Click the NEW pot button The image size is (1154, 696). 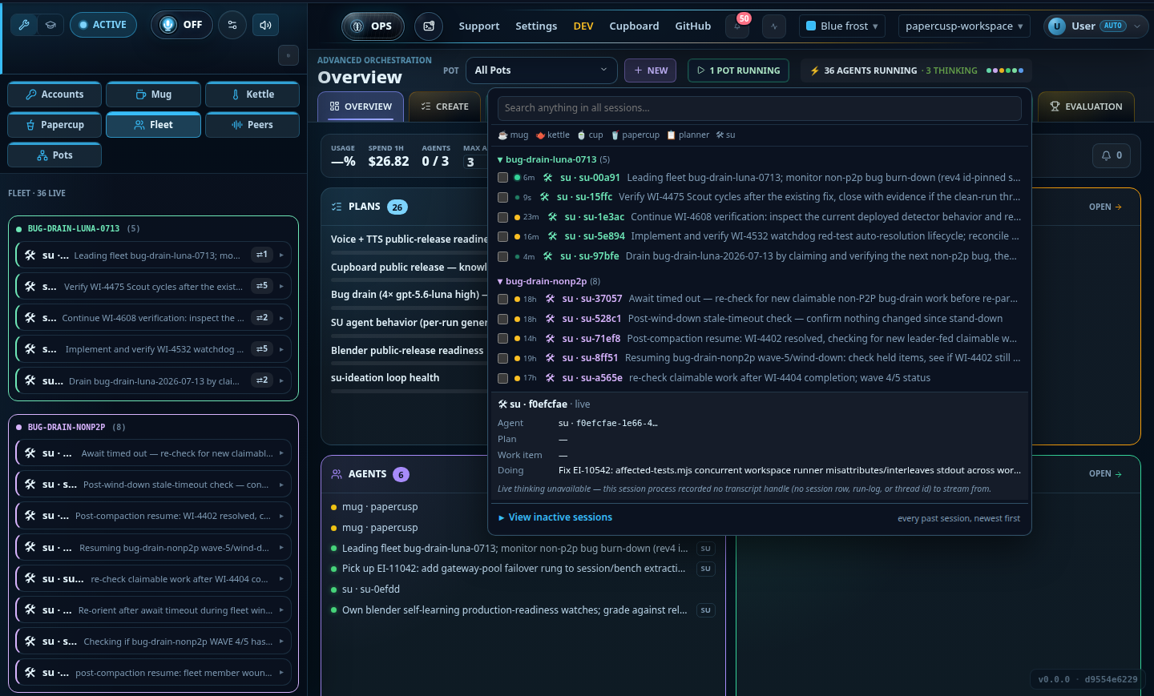[651, 70]
